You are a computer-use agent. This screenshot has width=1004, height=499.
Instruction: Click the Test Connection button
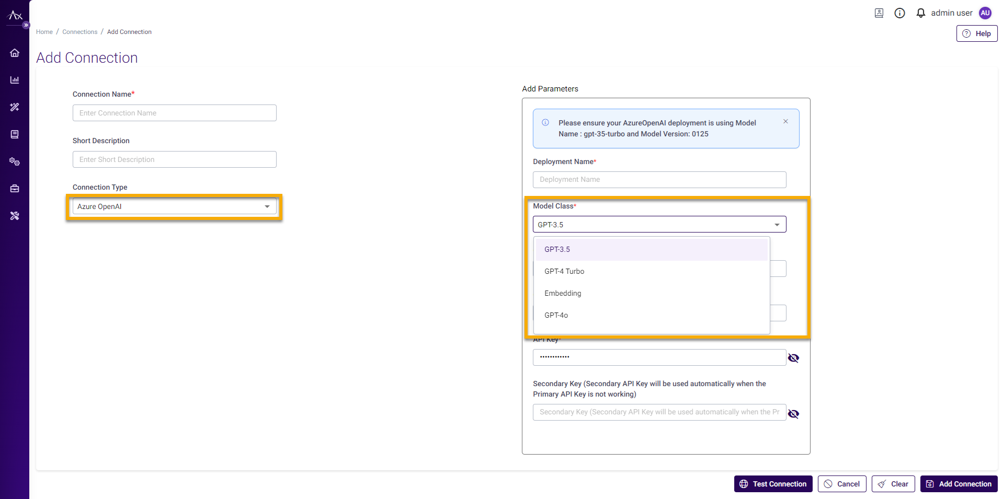[x=773, y=484]
